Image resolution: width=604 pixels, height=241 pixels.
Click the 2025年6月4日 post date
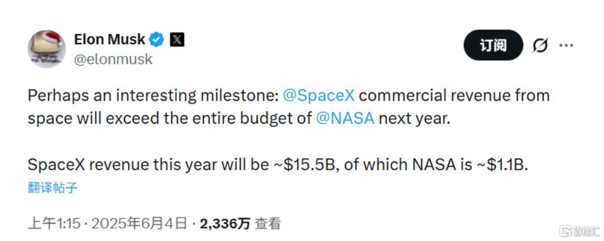139,223
